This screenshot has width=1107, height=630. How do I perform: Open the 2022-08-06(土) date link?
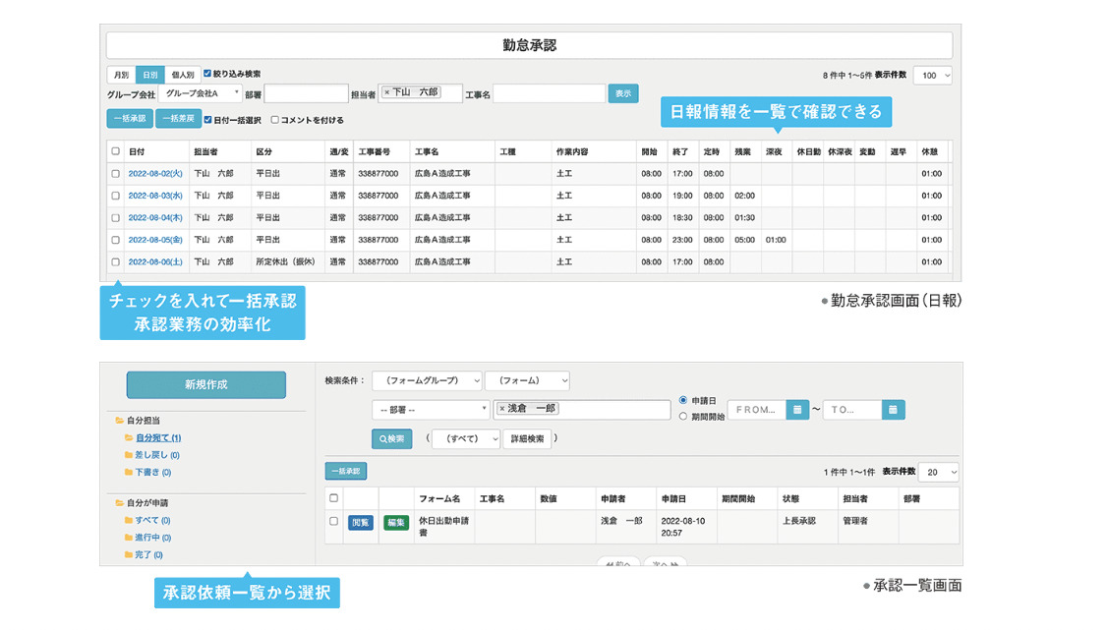click(155, 261)
